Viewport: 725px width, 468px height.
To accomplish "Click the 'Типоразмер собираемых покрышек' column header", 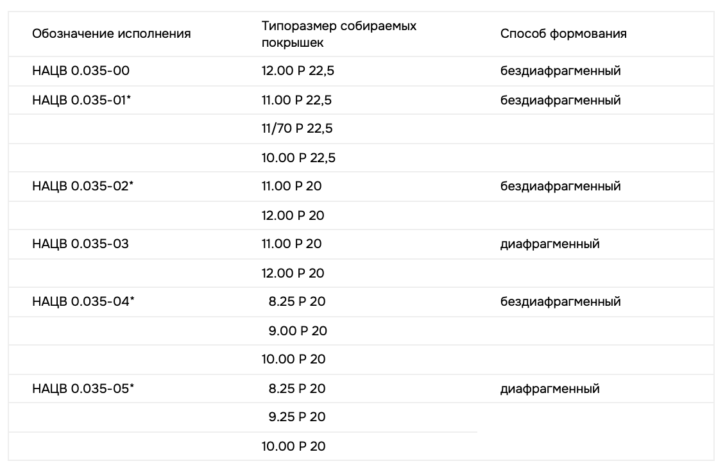I will [339, 34].
